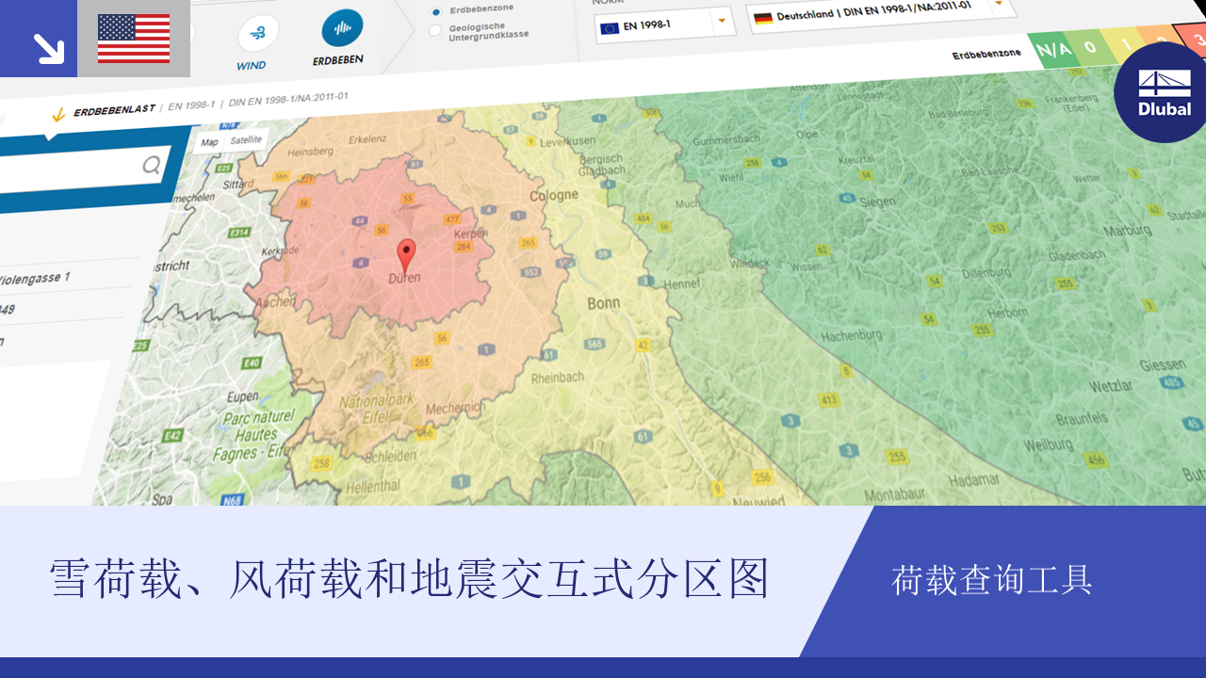This screenshot has height=678, width=1206.
Task: Click the DIN EN 1998-1/NA:2011-01 breadcrumb
Action: tap(287, 100)
